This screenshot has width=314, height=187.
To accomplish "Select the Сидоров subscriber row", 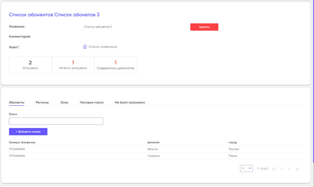I will [154, 156].
